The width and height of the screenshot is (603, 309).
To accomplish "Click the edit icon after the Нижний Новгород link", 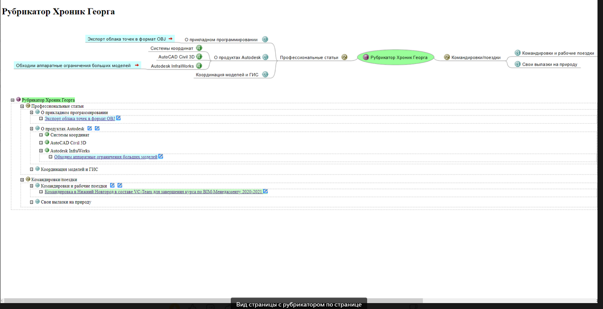I will click(266, 191).
